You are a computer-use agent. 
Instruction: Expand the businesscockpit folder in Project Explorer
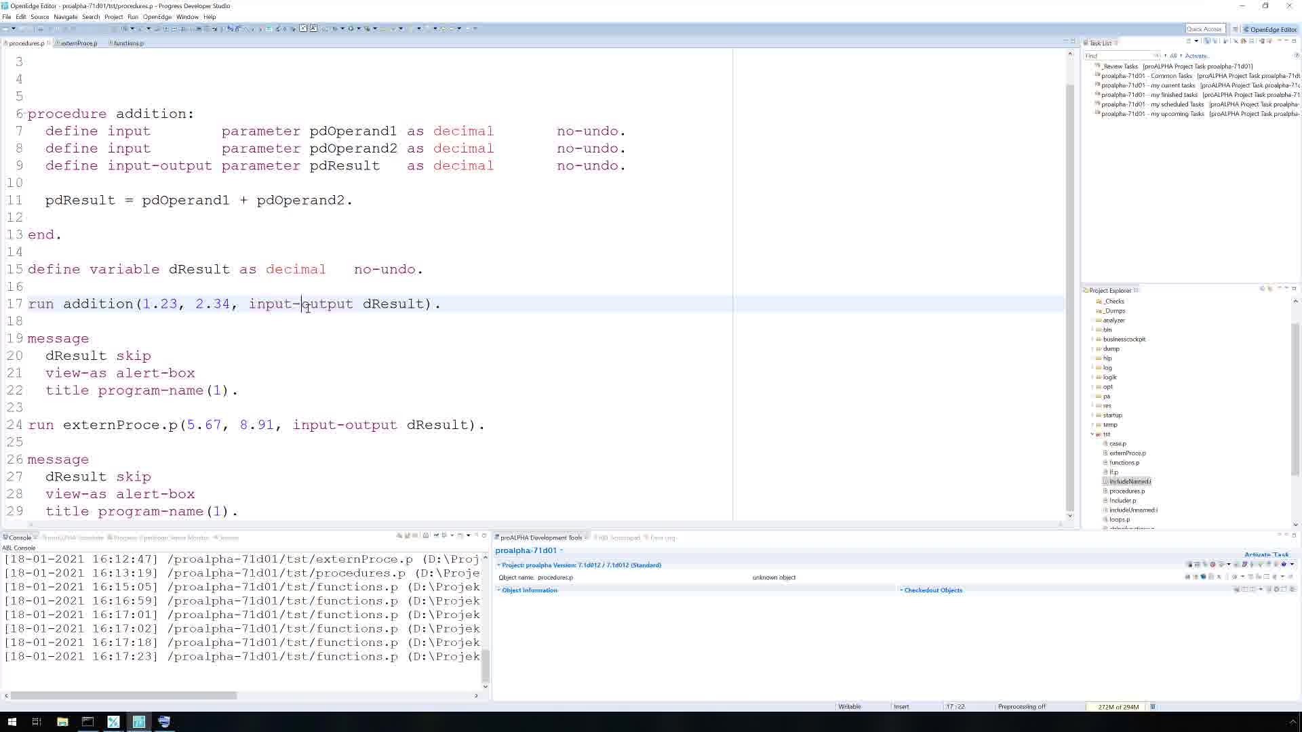[1092, 340]
